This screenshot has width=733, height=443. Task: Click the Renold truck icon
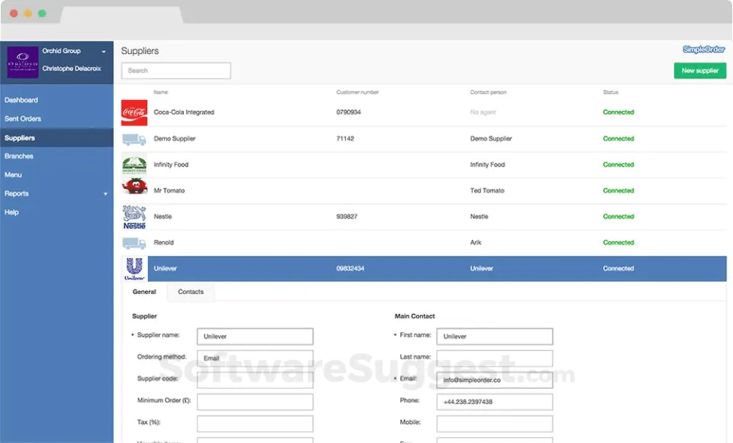133,242
